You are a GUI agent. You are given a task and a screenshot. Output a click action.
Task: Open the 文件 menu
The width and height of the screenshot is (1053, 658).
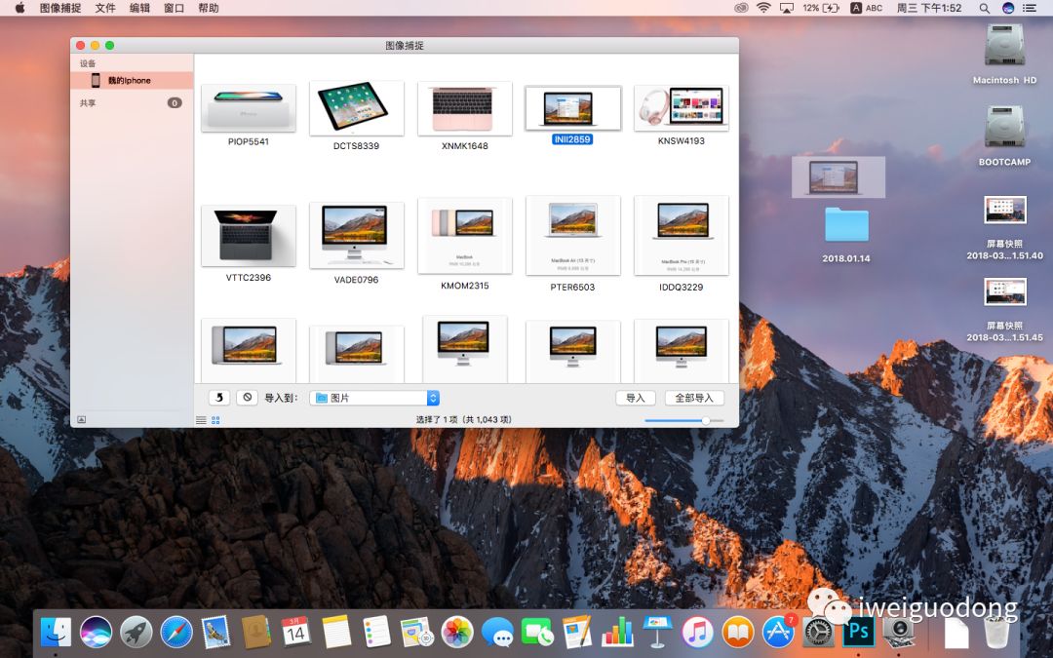pos(105,8)
